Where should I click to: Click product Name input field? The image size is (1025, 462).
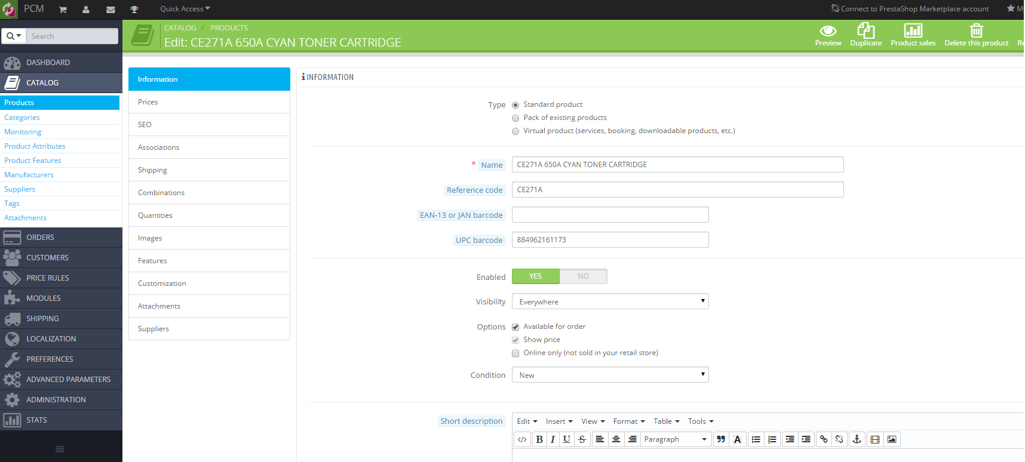[677, 165]
